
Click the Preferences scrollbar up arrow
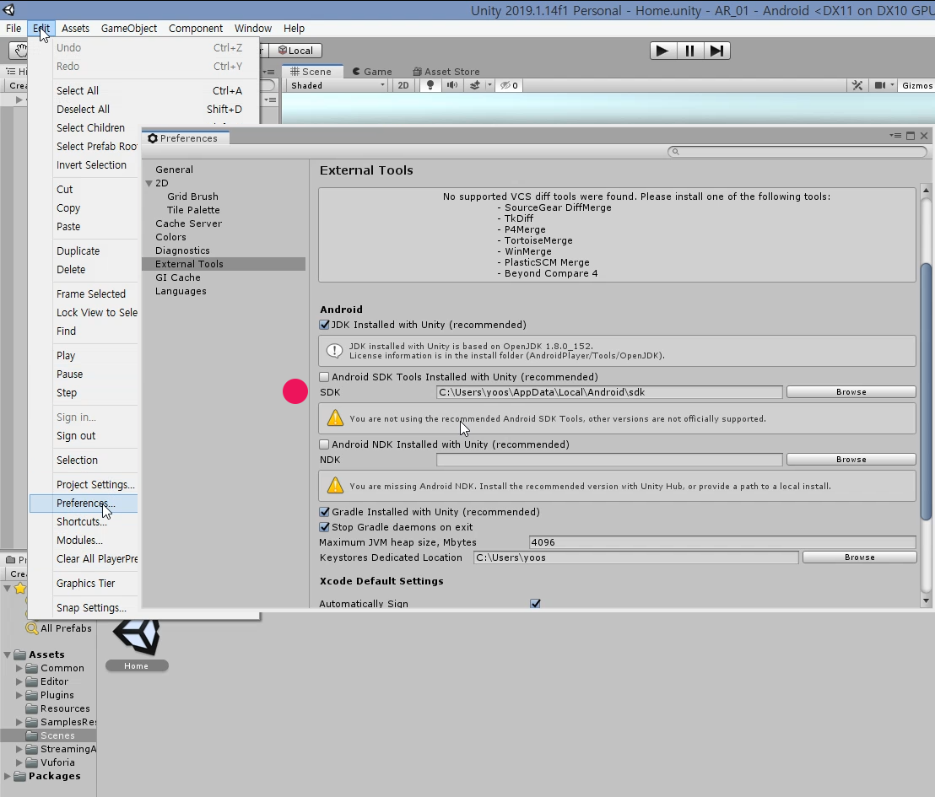(926, 191)
